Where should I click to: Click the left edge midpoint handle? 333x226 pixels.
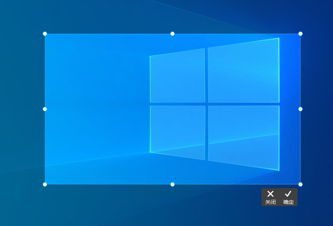45,109
